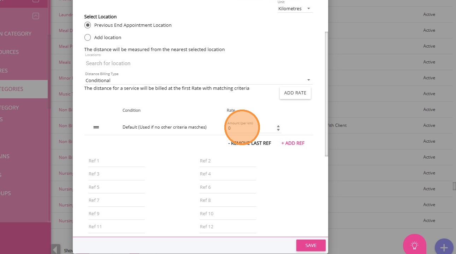Focus the Ref 4 input field
The image size is (456, 254).
[227, 174]
